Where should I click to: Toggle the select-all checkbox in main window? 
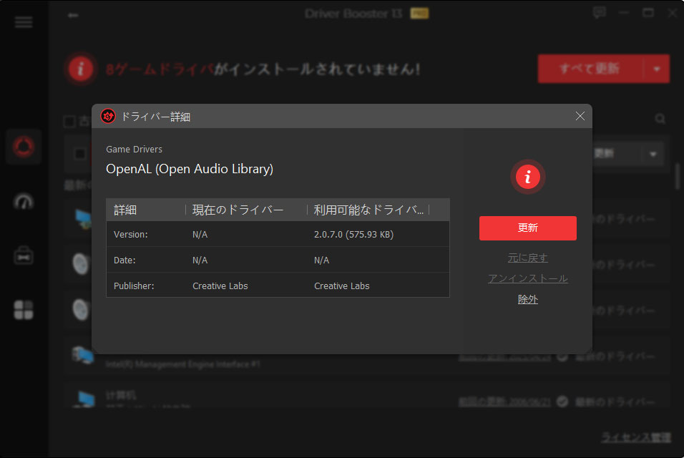click(69, 121)
